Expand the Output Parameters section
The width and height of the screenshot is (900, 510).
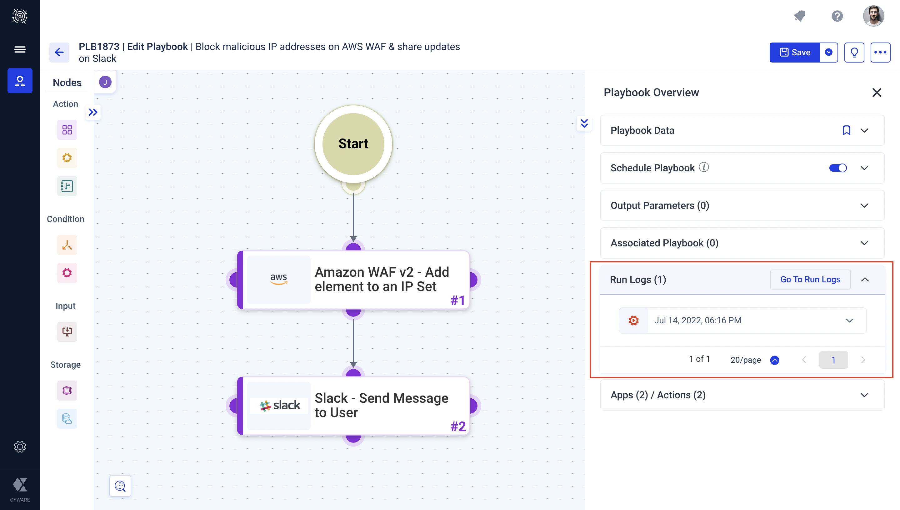[x=864, y=206]
